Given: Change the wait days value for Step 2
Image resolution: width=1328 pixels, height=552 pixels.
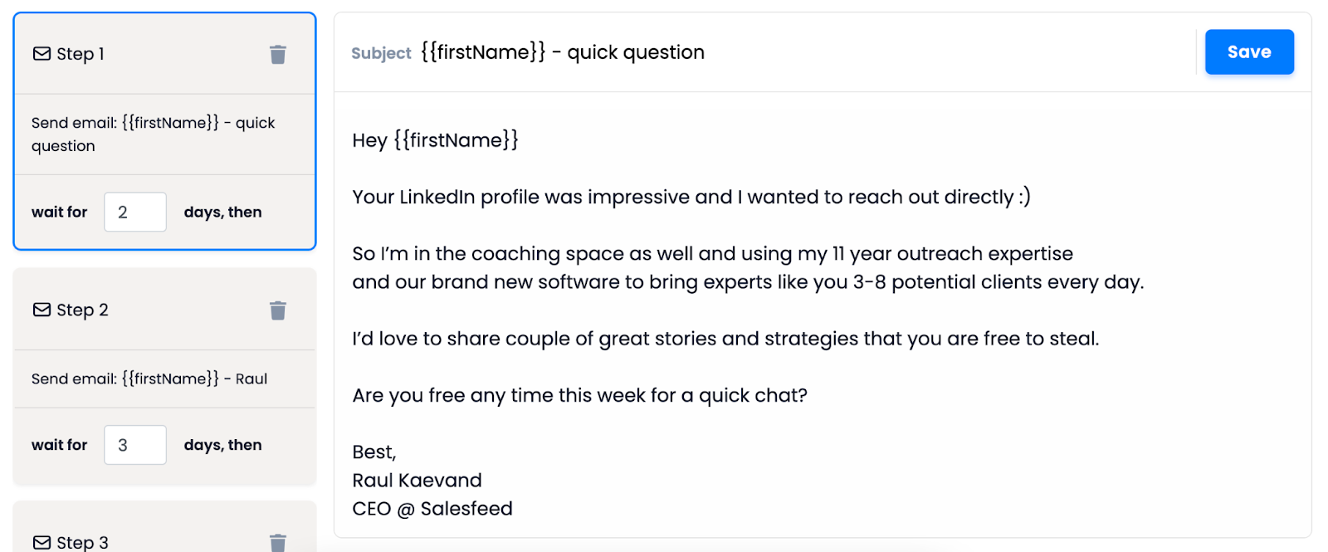Looking at the screenshot, I should tap(134, 445).
